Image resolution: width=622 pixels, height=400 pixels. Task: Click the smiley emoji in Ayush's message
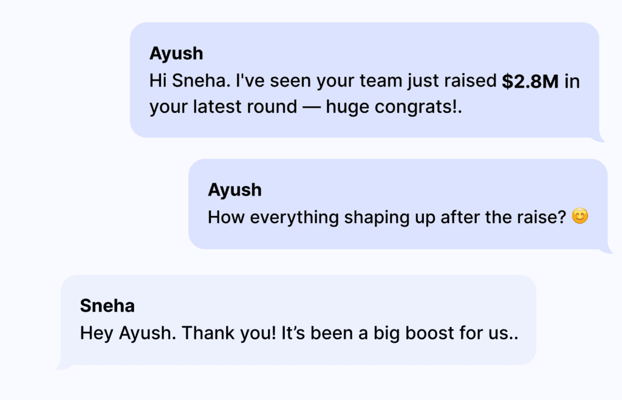click(581, 216)
